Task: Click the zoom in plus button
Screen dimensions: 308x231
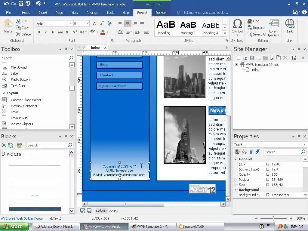Action: 291,218
